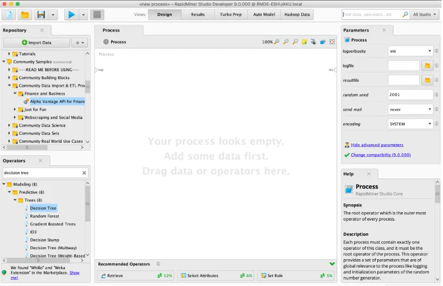
Task: Open the encoding SYSTEM dropdown
Action: point(410,124)
